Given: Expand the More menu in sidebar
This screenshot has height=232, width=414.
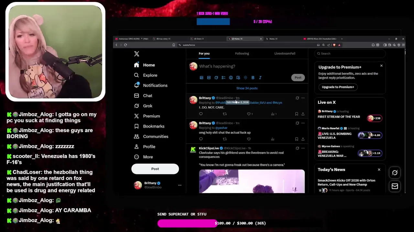Looking at the screenshot, I should (x=143, y=157).
